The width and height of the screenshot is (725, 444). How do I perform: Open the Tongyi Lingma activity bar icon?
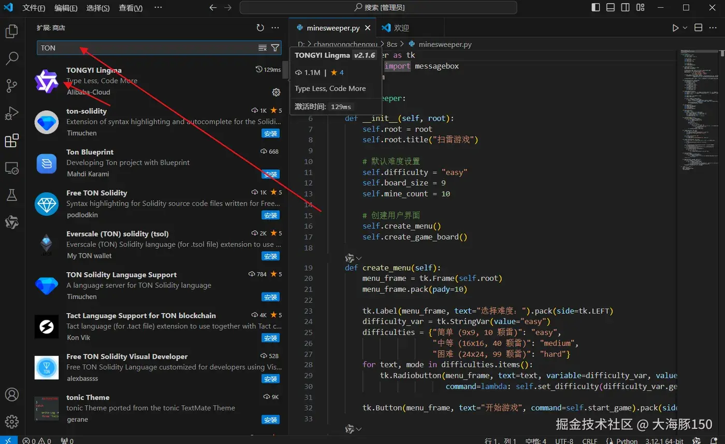tap(11, 222)
